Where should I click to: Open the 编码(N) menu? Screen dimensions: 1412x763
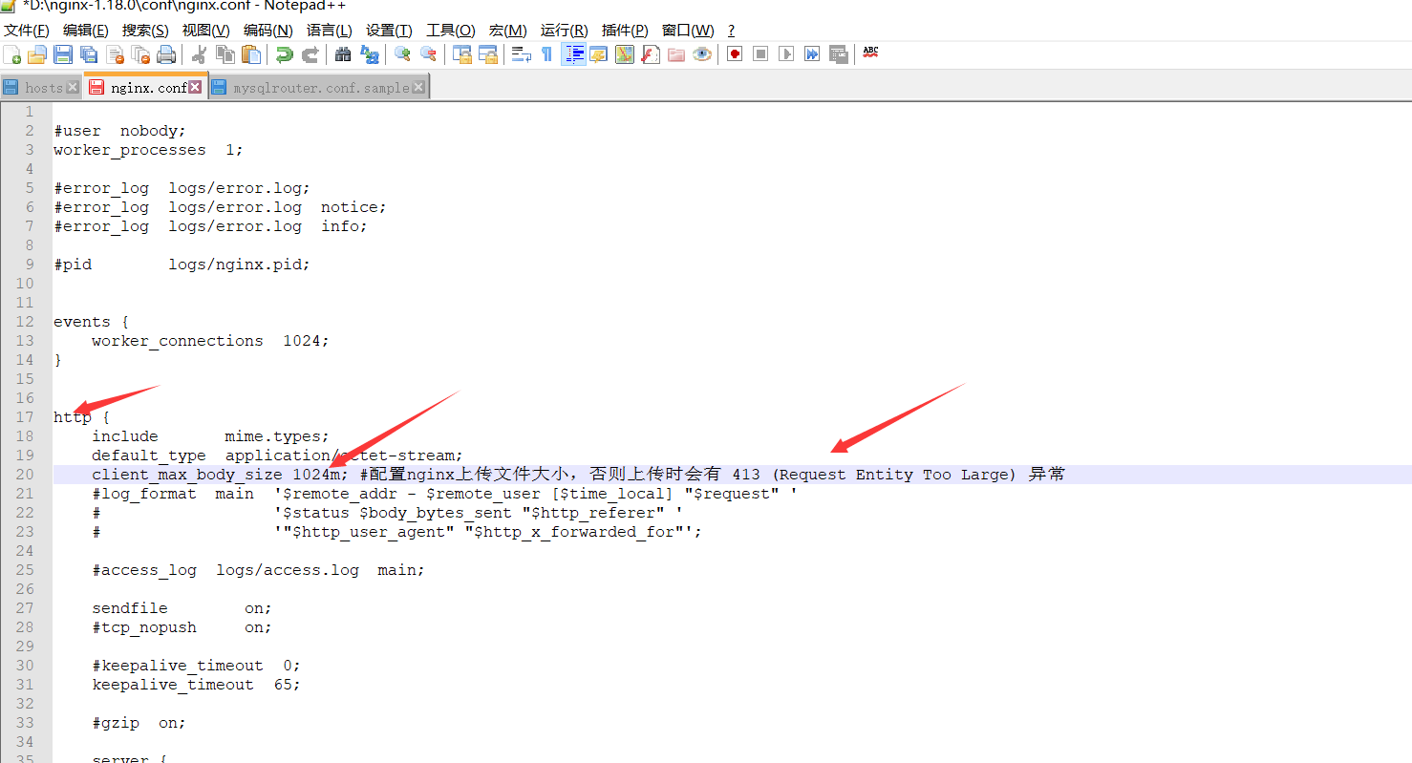268,31
